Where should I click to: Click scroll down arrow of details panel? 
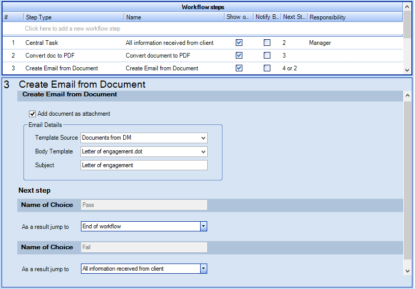[407, 271]
